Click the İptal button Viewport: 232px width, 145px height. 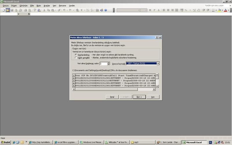[x=112, y=97]
